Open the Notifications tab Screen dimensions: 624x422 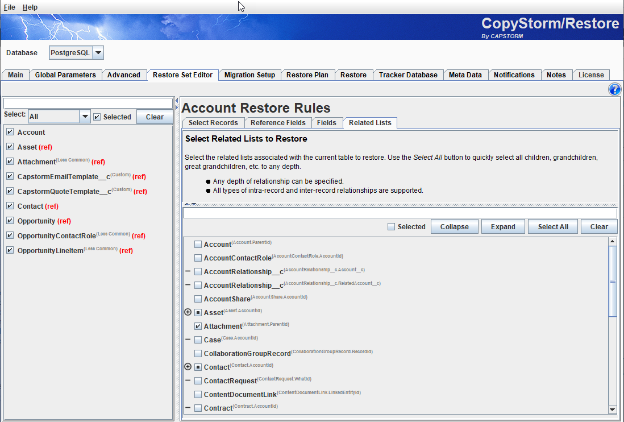coord(514,75)
